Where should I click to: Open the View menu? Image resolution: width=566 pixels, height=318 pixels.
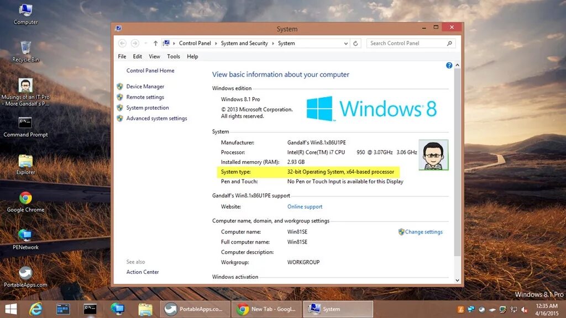pos(155,57)
